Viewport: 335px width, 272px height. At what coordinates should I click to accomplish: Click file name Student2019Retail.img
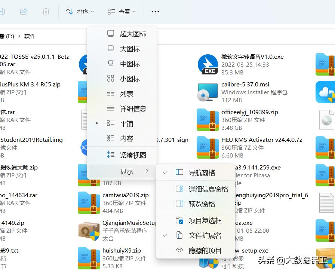(31, 140)
